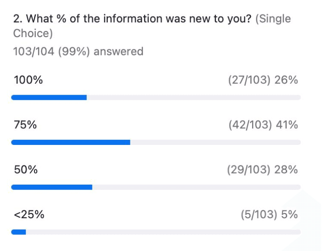Click the blue filled part of the 50% bar
Image resolution: width=322 pixels, height=251 pixels.
(51, 187)
